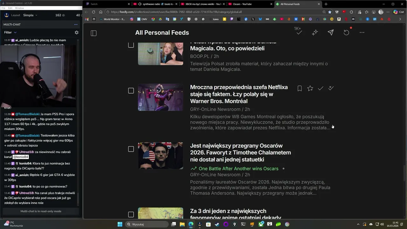The image size is (407, 229).
Task: Check the box beside the Oscarów 2026 article
Action: (x=131, y=149)
